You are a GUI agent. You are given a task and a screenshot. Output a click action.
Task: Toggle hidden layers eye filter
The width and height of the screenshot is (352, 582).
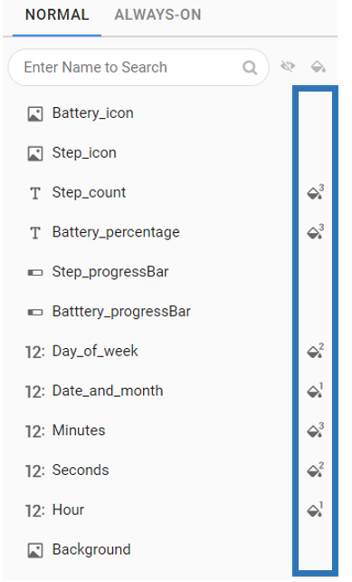pyautogui.click(x=288, y=67)
